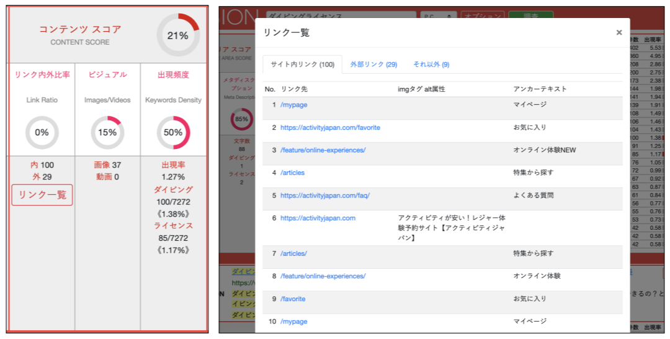Open the https://activityjapan.com link in row 6
670x339 pixels.
point(318,218)
